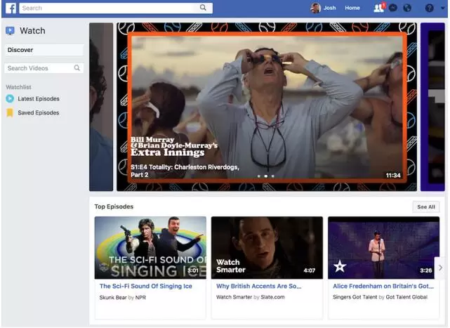Screen dimensions: 450x328
Task: Open the Messenger icon in top bar
Action: click(x=393, y=8)
